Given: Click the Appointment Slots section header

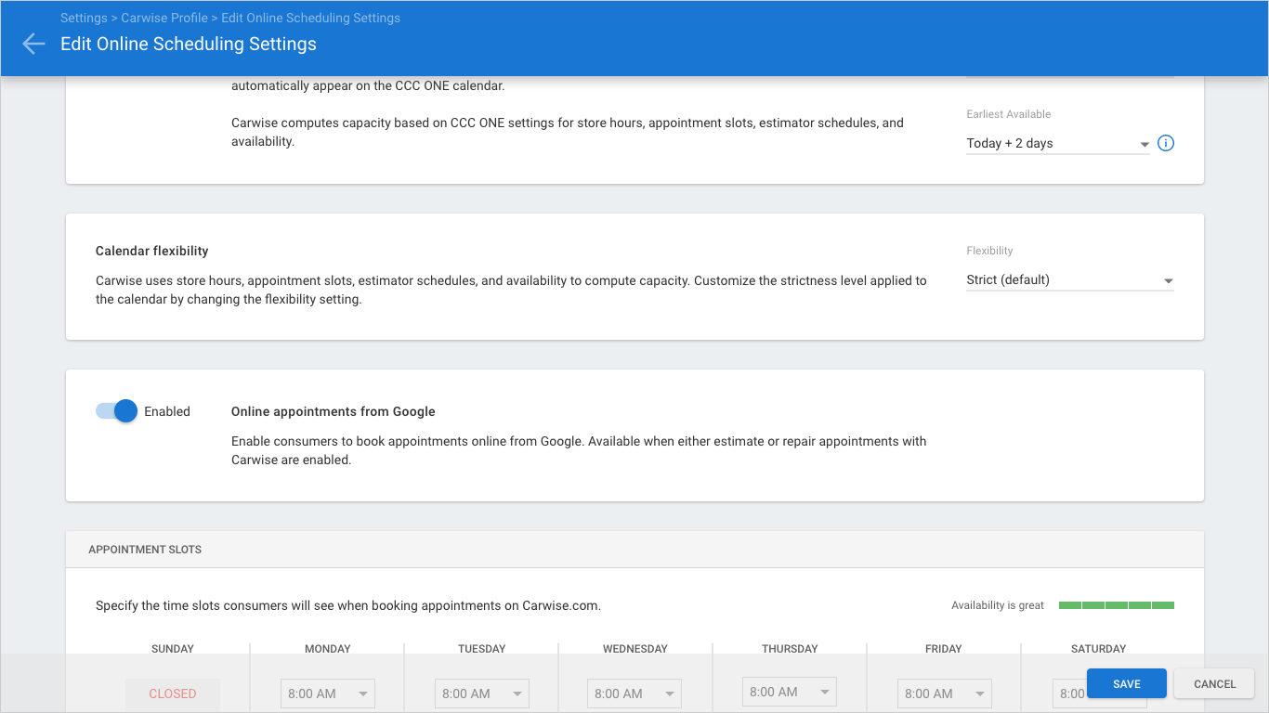Looking at the screenshot, I should point(145,550).
